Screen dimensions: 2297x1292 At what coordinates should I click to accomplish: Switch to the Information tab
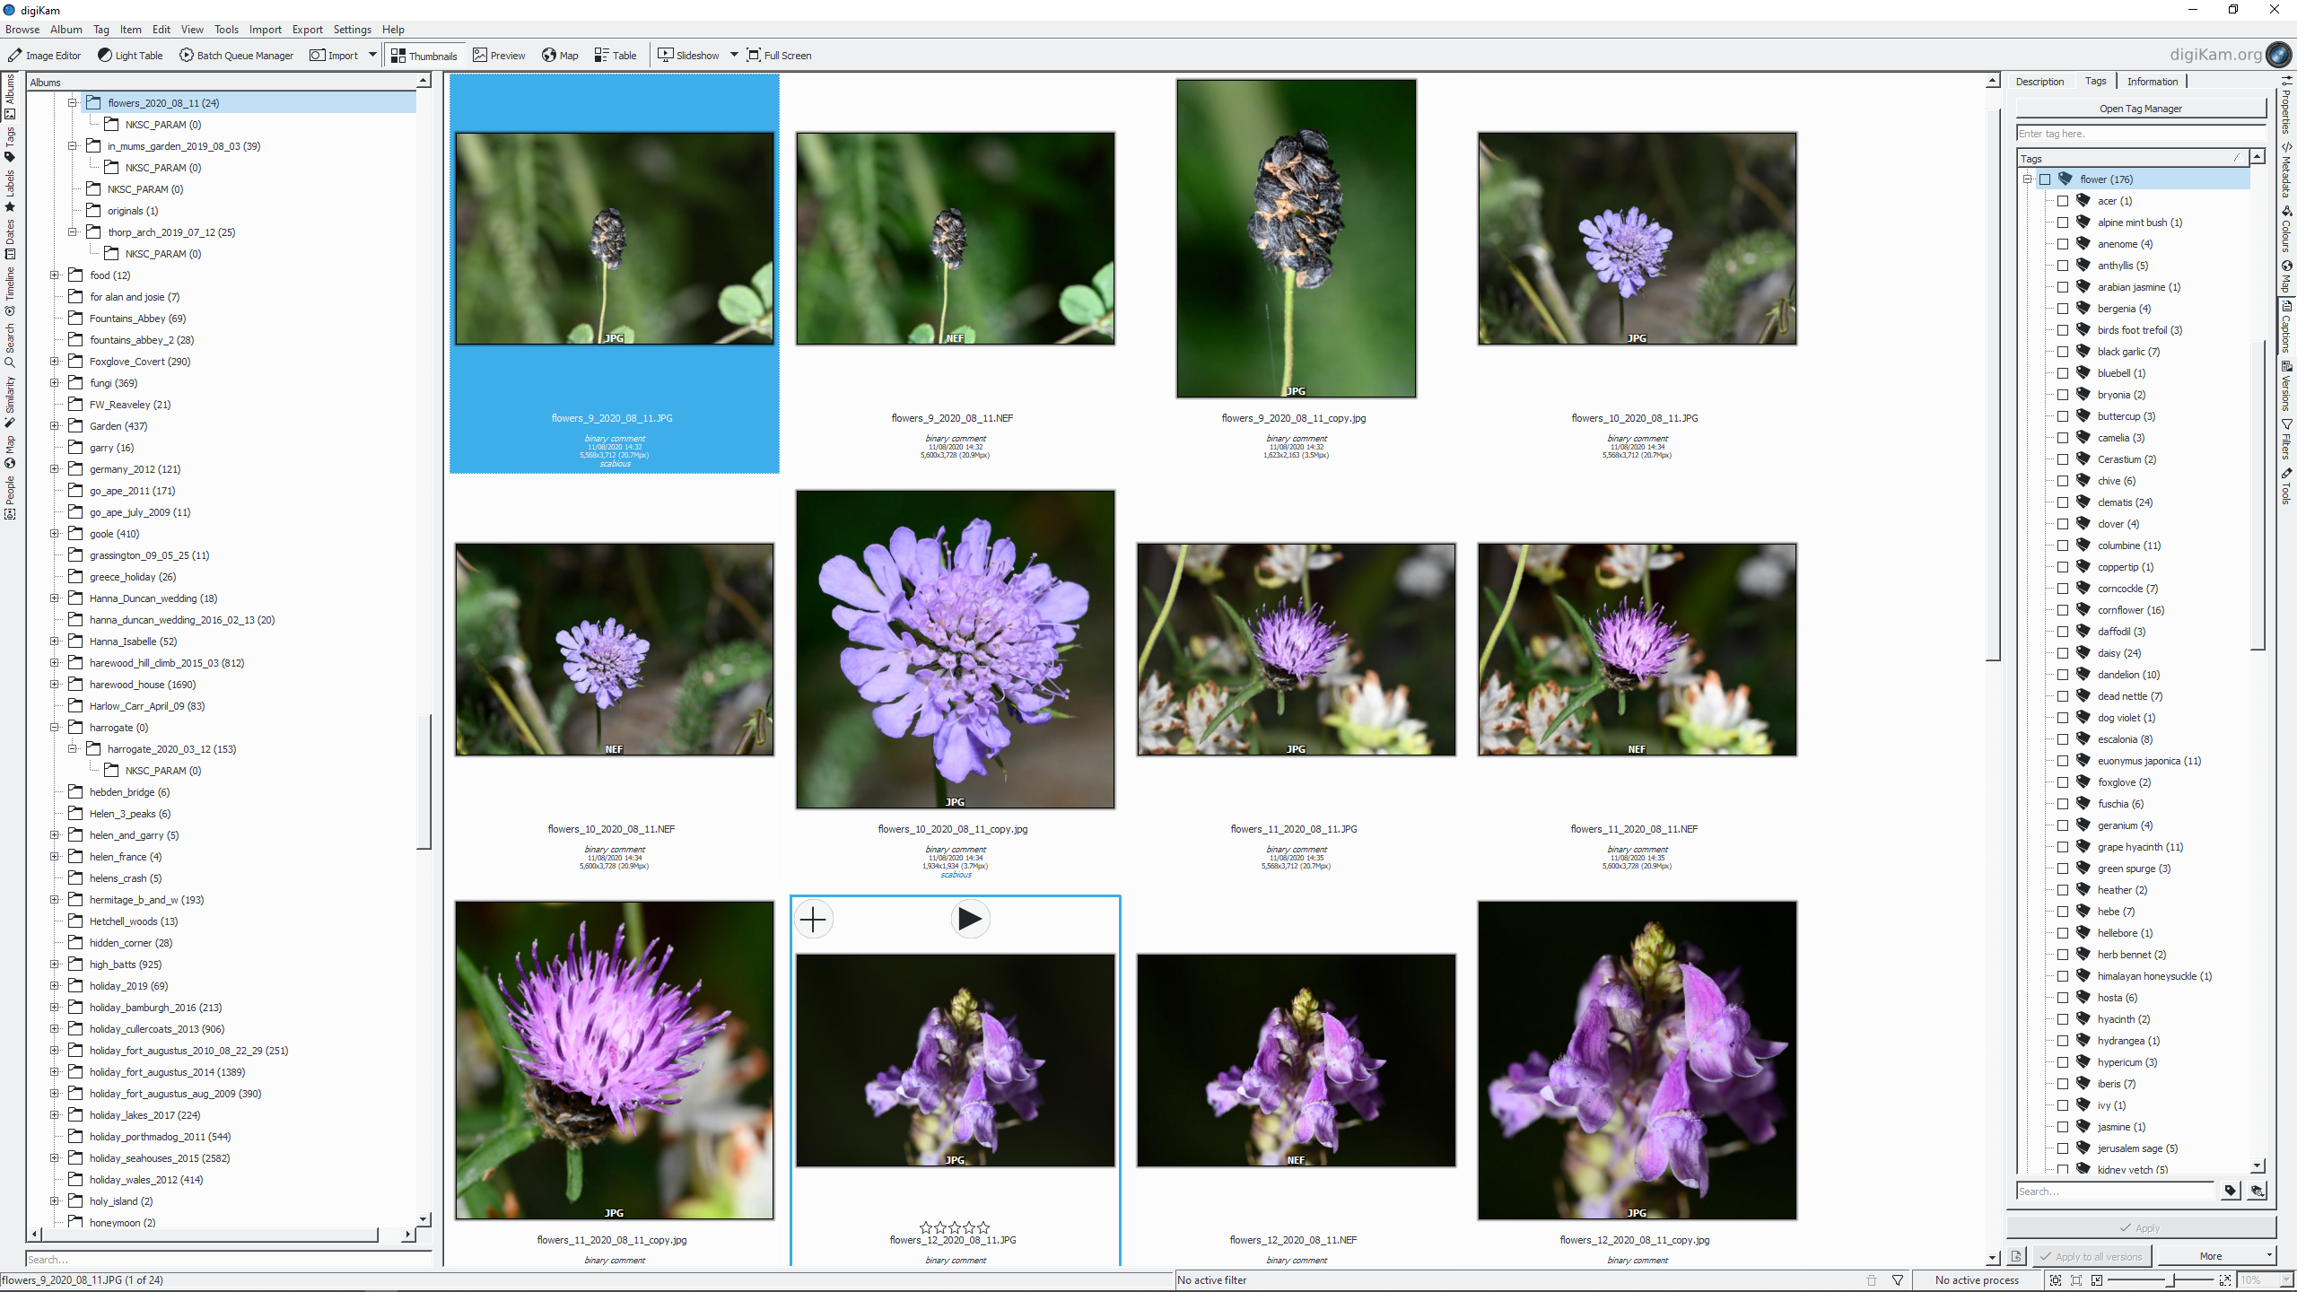click(x=2152, y=82)
